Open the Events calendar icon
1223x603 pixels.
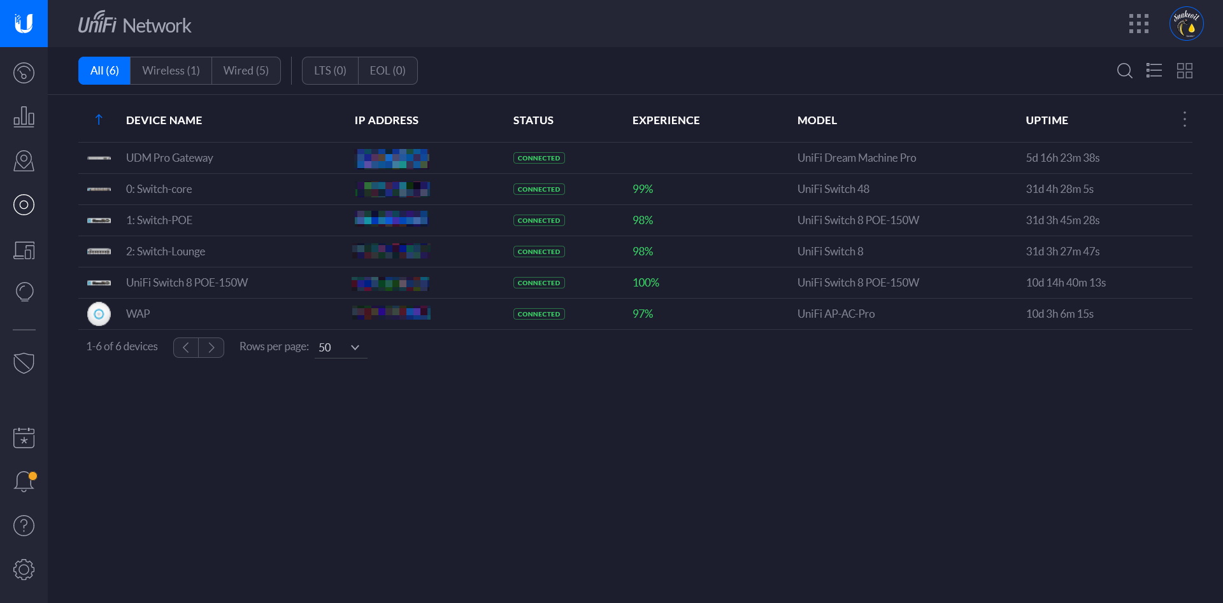[x=24, y=437]
